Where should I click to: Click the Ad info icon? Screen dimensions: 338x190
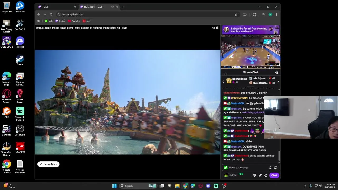click(x=217, y=28)
